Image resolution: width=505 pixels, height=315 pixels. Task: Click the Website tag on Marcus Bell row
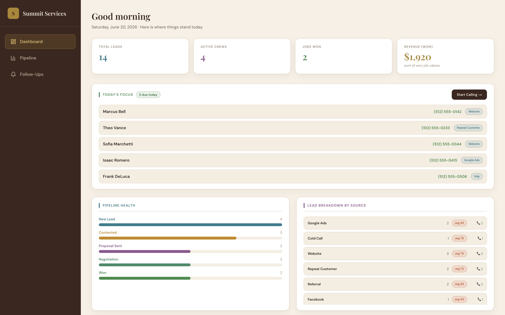[x=474, y=112]
